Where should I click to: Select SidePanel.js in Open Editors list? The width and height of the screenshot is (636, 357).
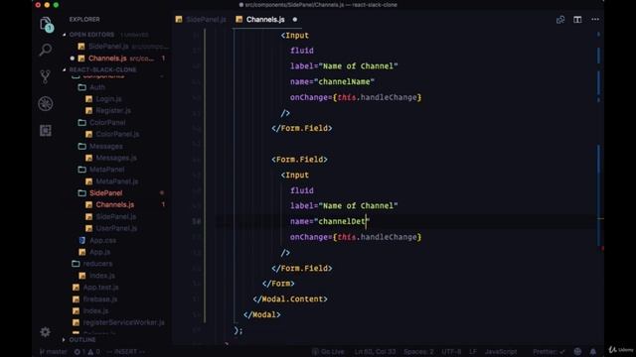tap(108, 47)
